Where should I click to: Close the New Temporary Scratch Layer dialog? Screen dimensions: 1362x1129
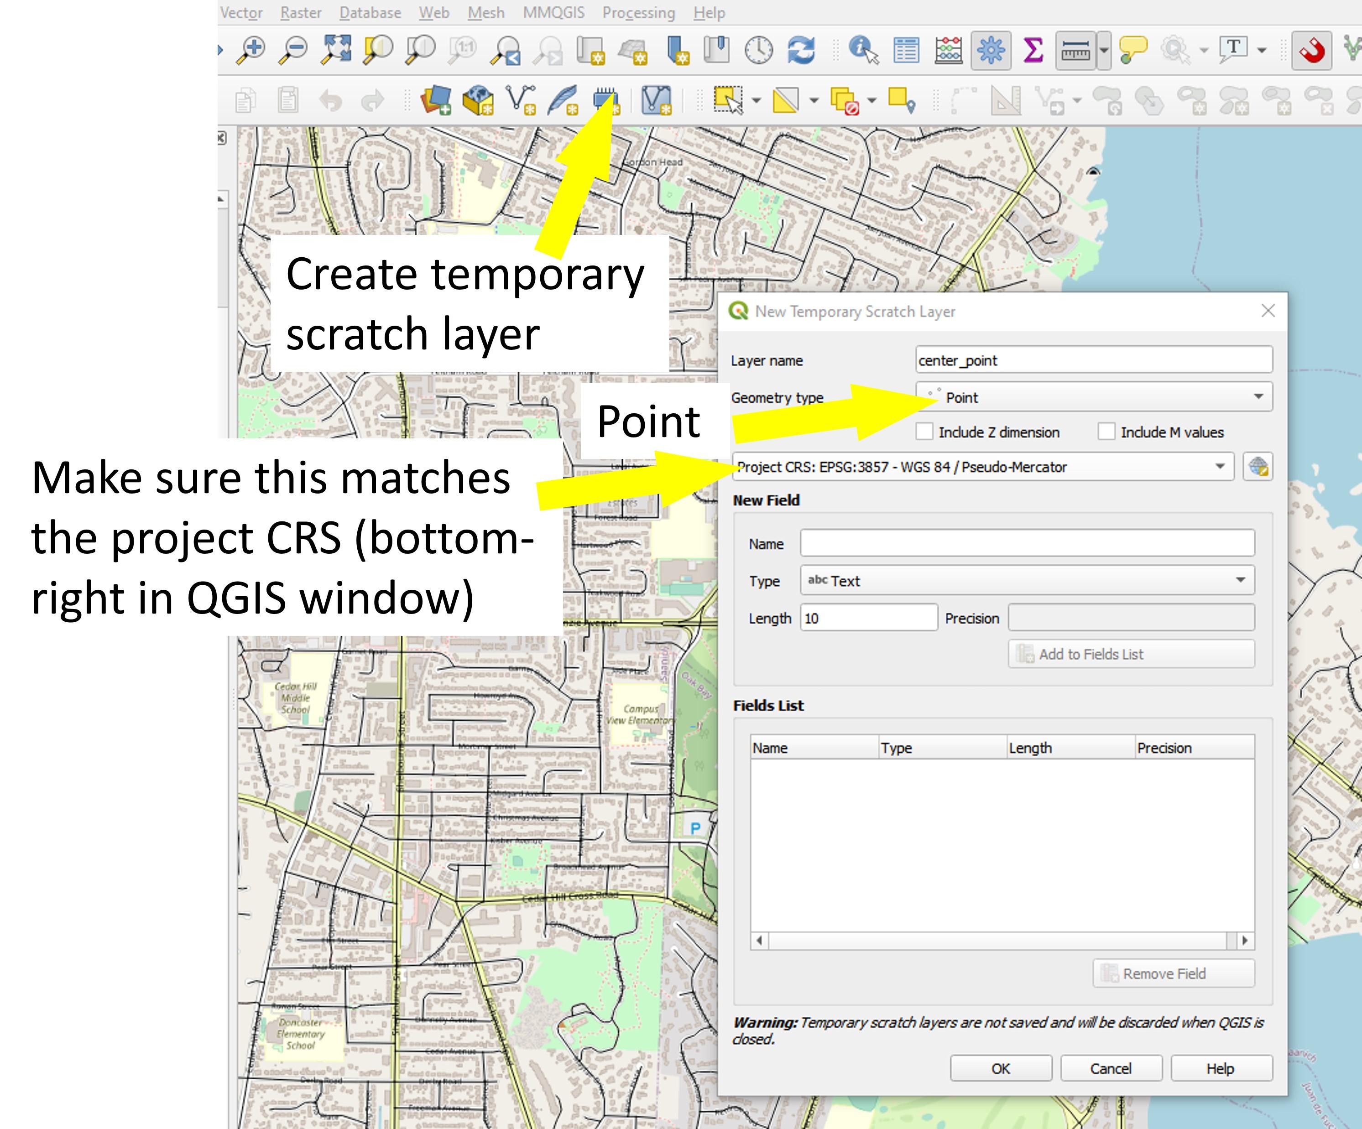1268,311
